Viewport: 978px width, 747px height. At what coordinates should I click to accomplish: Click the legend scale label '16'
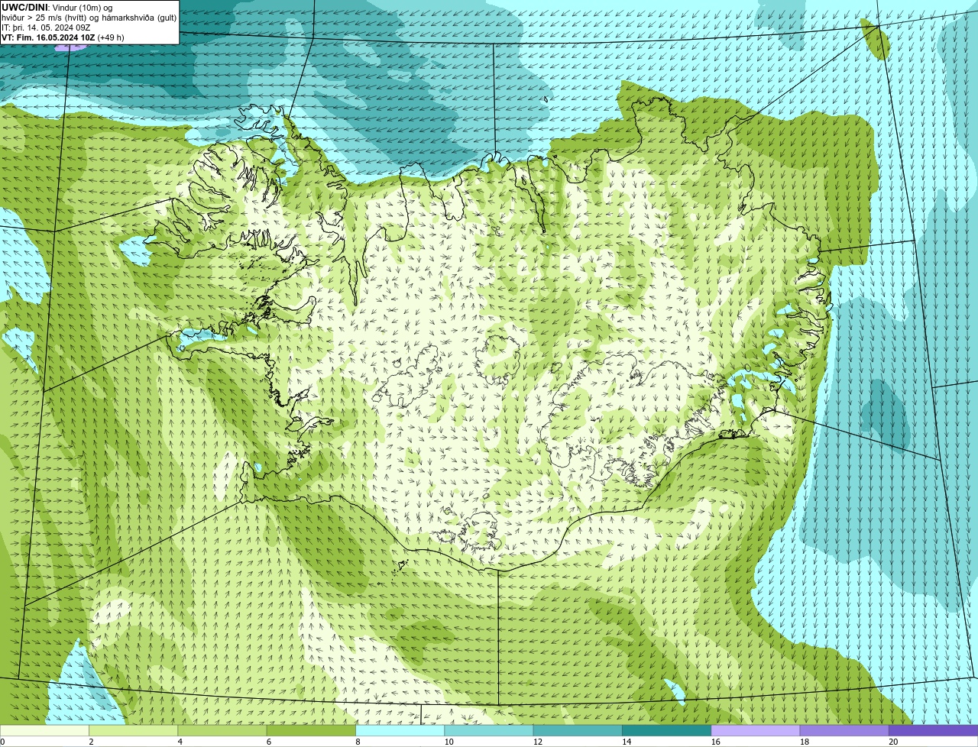coord(715,742)
